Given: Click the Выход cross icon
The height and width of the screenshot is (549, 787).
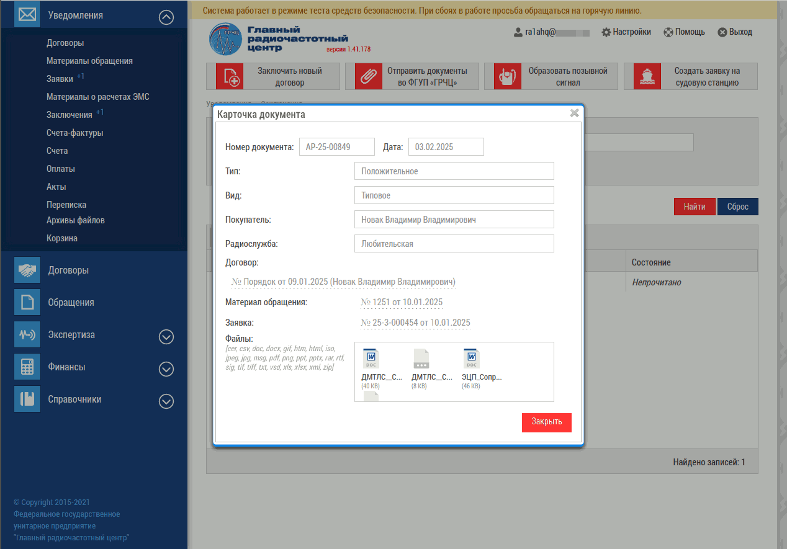Looking at the screenshot, I should click(x=722, y=32).
